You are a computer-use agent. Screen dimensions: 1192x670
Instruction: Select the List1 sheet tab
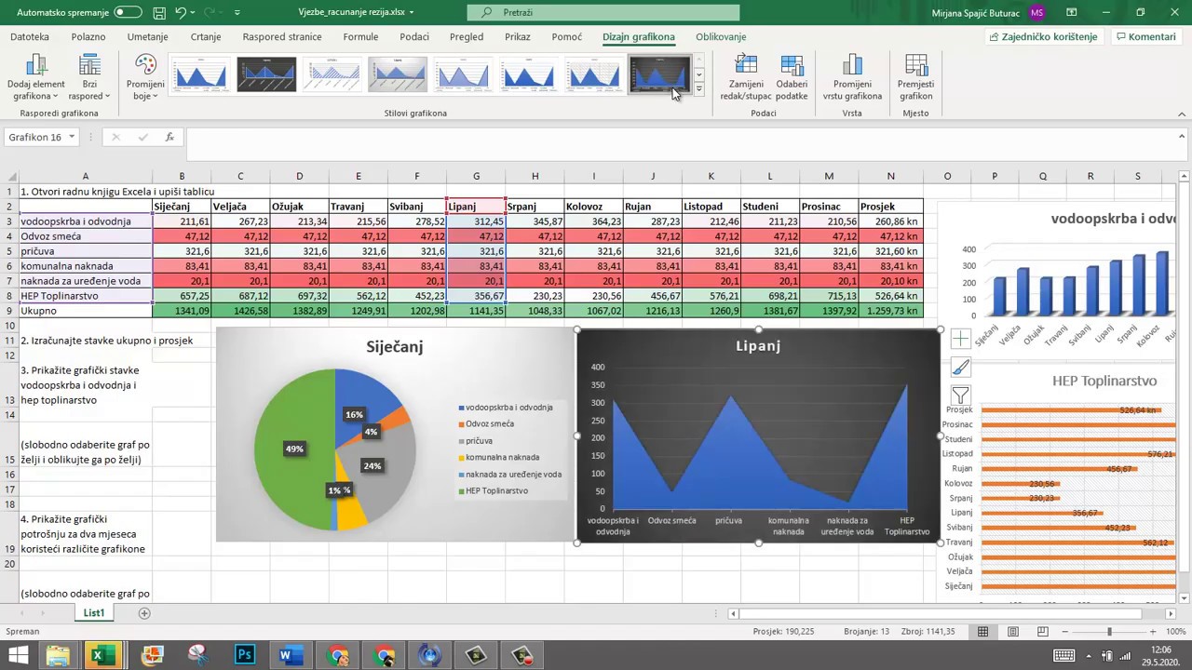94,613
